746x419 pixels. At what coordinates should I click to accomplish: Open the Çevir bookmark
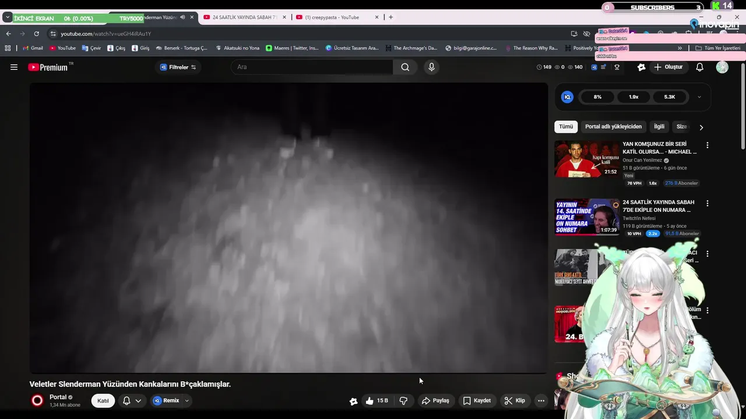92,48
